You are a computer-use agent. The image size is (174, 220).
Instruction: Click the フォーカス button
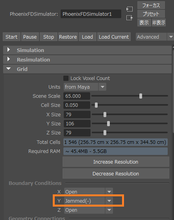[151, 6]
